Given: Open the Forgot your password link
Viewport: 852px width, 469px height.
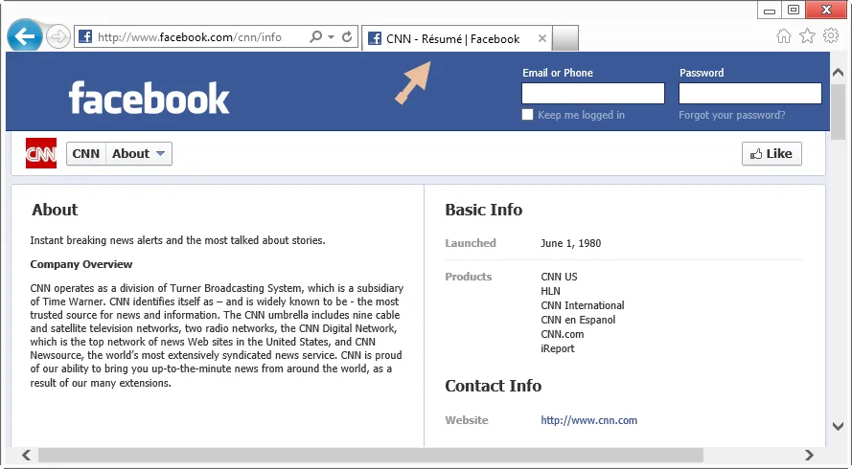Looking at the screenshot, I should pos(731,115).
